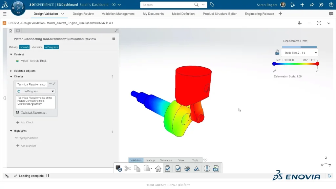
Task: Open the Technical Requirements link
Action: pos(34,113)
